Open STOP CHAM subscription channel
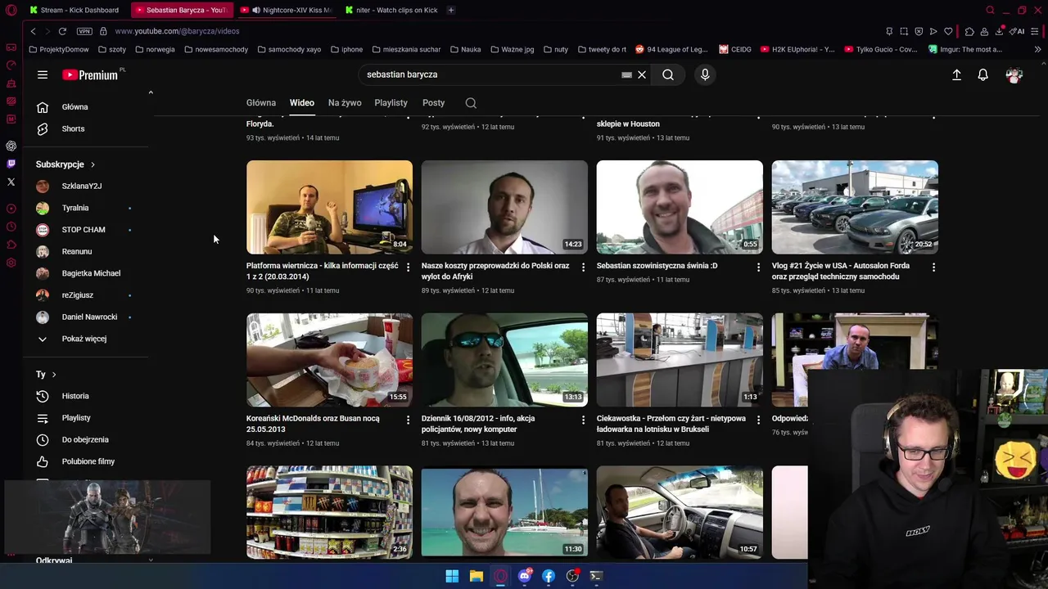The image size is (1048, 589). point(85,230)
